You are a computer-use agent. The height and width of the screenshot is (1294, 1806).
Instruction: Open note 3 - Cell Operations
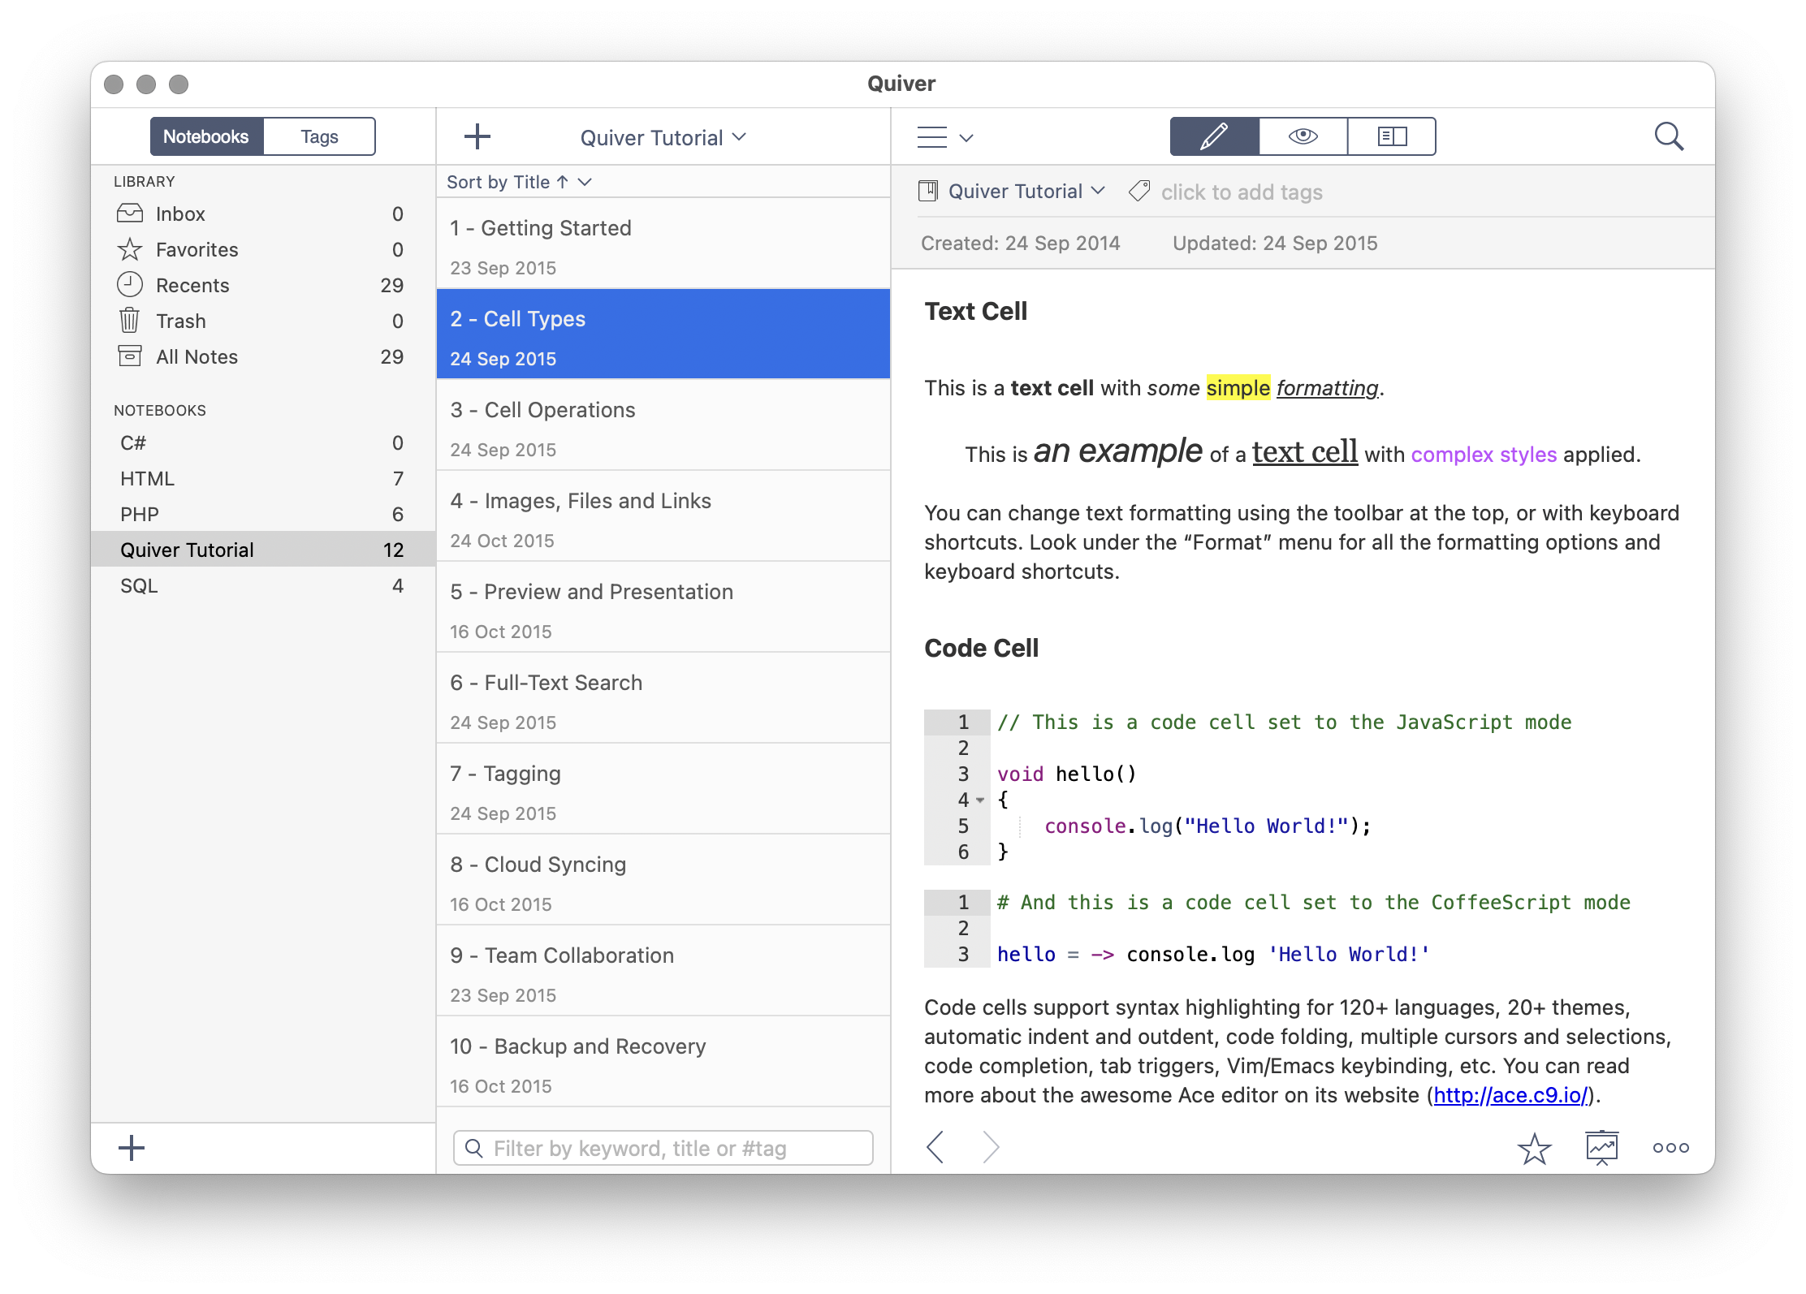click(x=663, y=425)
